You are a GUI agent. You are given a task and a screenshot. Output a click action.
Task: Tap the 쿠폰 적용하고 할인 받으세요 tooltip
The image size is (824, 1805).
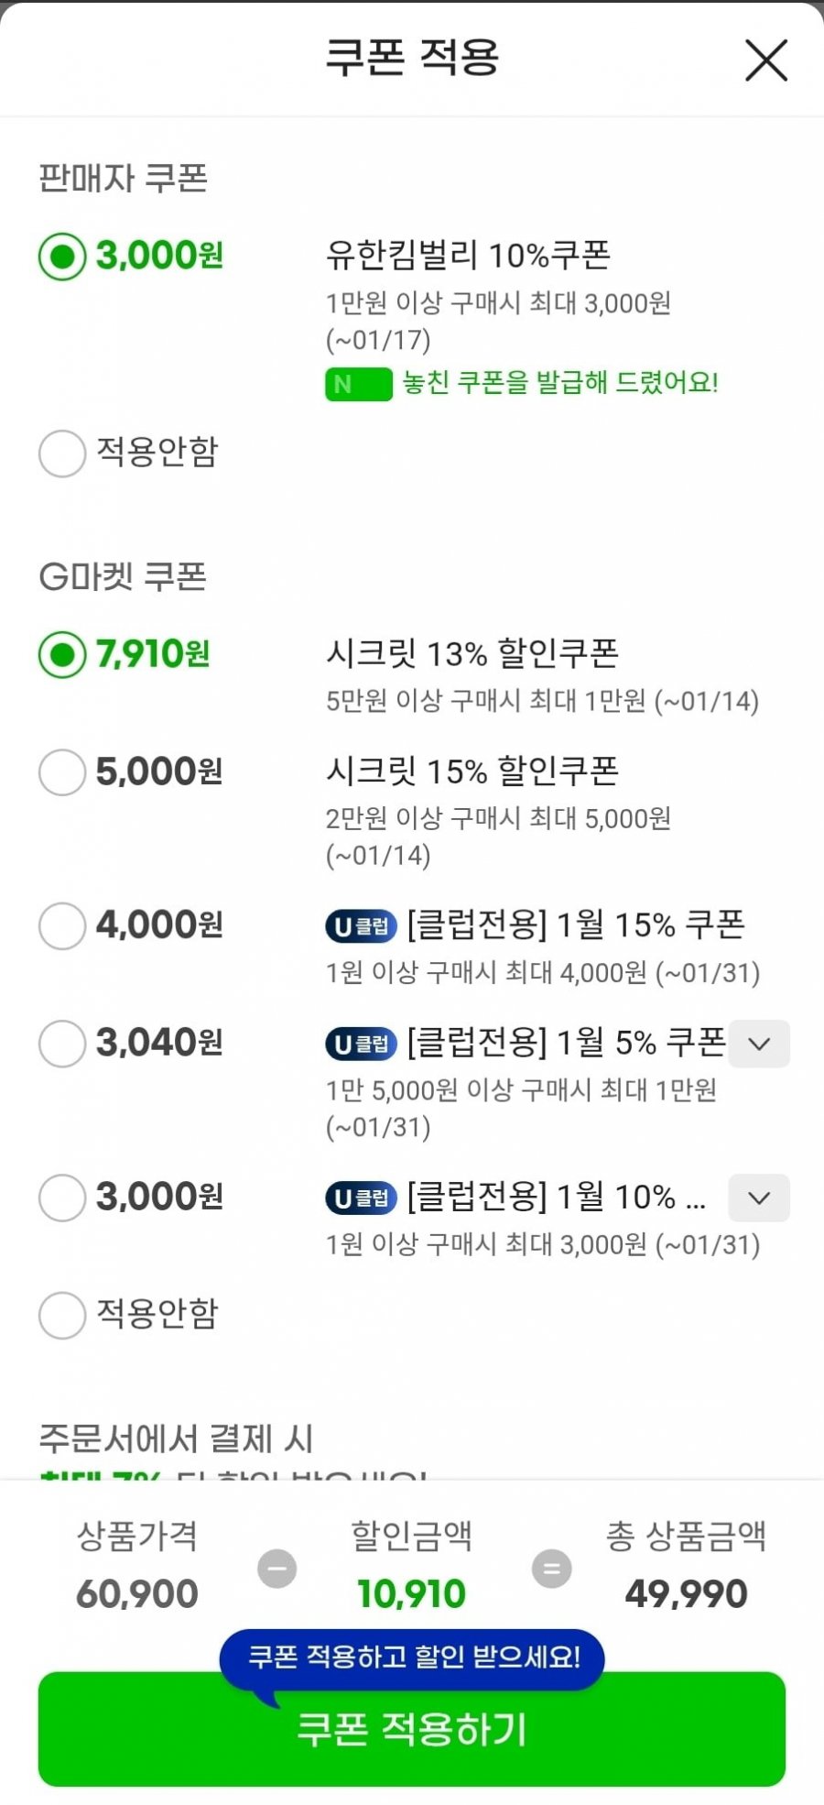coord(412,1657)
